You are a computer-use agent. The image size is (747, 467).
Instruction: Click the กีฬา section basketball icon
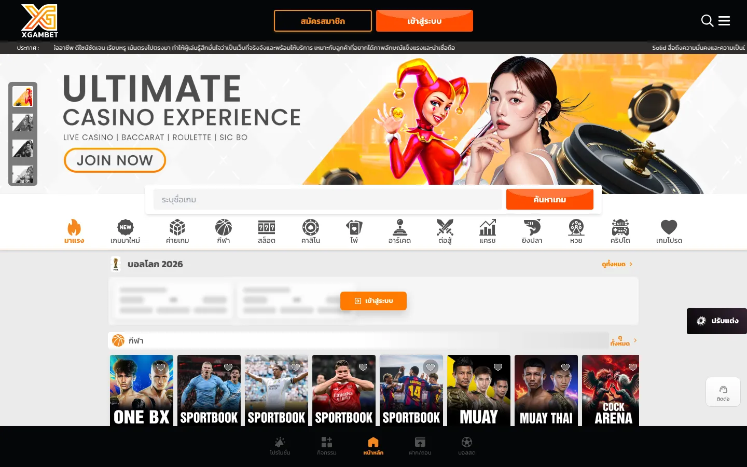pyautogui.click(x=118, y=340)
